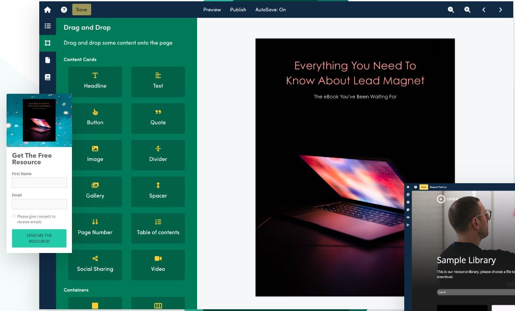Open the list view sidebar icon

point(48,26)
